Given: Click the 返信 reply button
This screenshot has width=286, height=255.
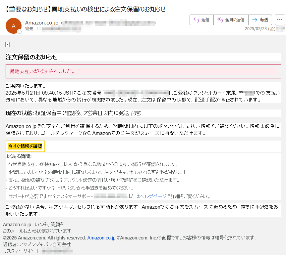Looking at the screenshot, I should pos(201,20).
